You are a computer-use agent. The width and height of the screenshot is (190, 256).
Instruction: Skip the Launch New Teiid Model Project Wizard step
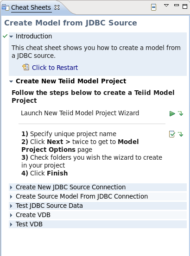(181, 113)
